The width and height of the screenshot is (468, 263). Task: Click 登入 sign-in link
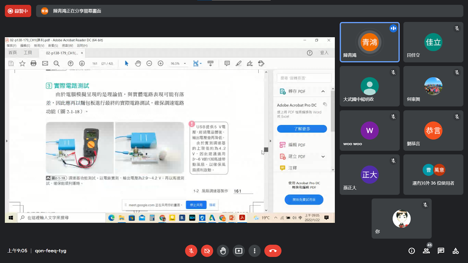(324, 53)
